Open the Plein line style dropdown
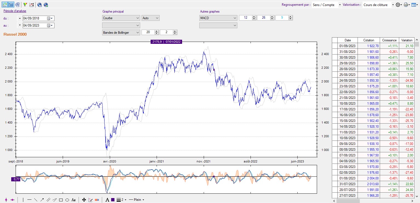The height and width of the screenshot is (203, 420). 136,200
